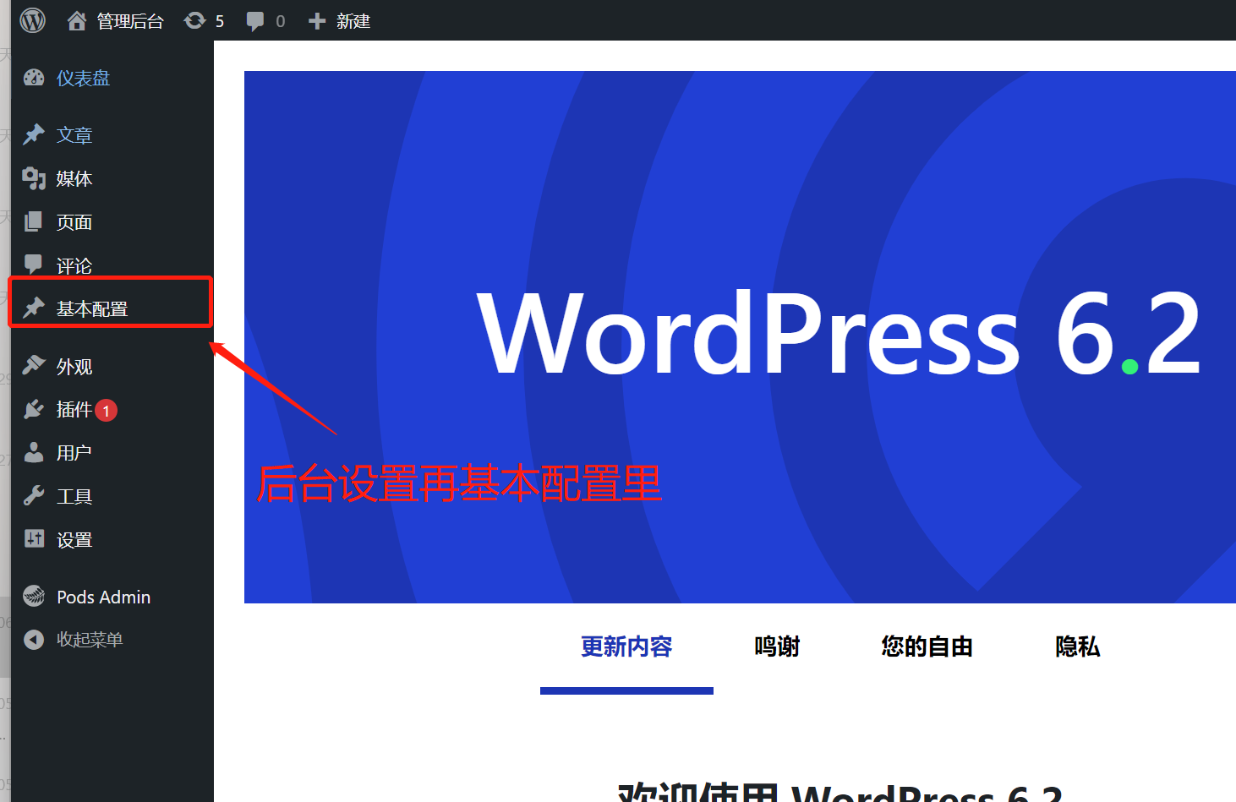Open the updates icon showing 5
This screenshot has height=802, width=1236.
point(195,20)
